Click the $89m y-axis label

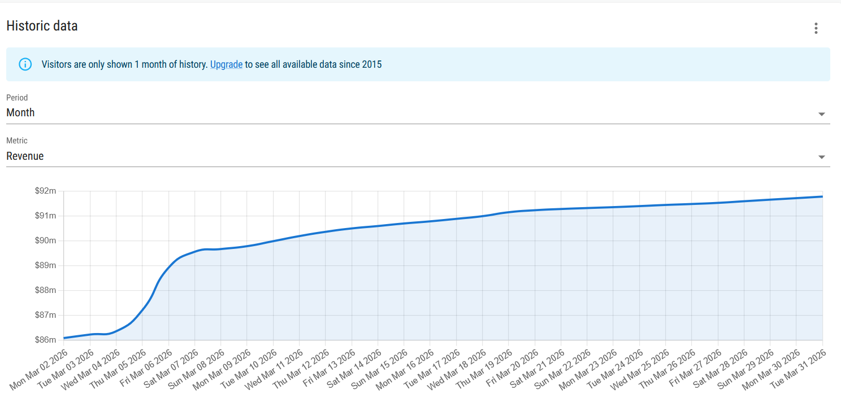(x=46, y=265)
